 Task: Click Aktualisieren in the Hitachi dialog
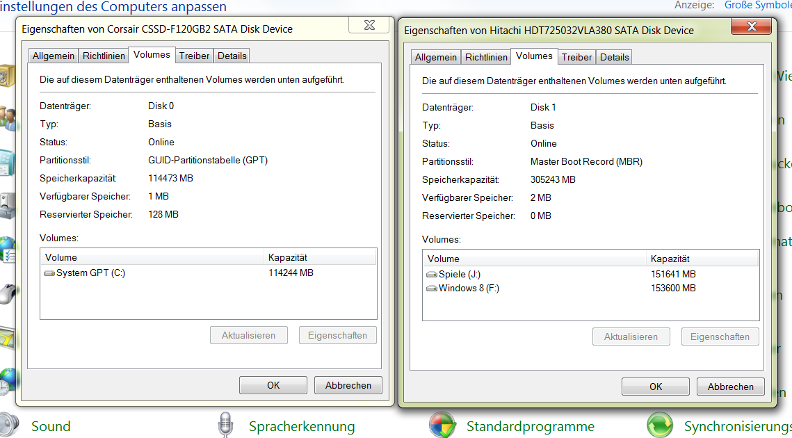[x=631, y=336]
